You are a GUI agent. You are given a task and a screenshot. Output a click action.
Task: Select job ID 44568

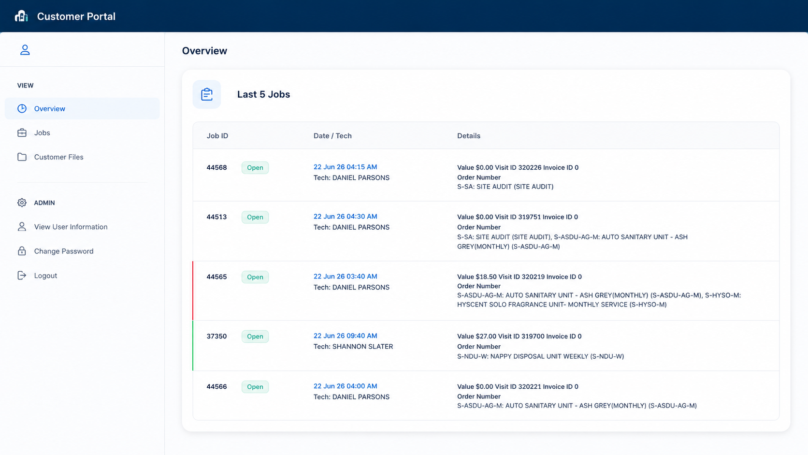[216, 168]
